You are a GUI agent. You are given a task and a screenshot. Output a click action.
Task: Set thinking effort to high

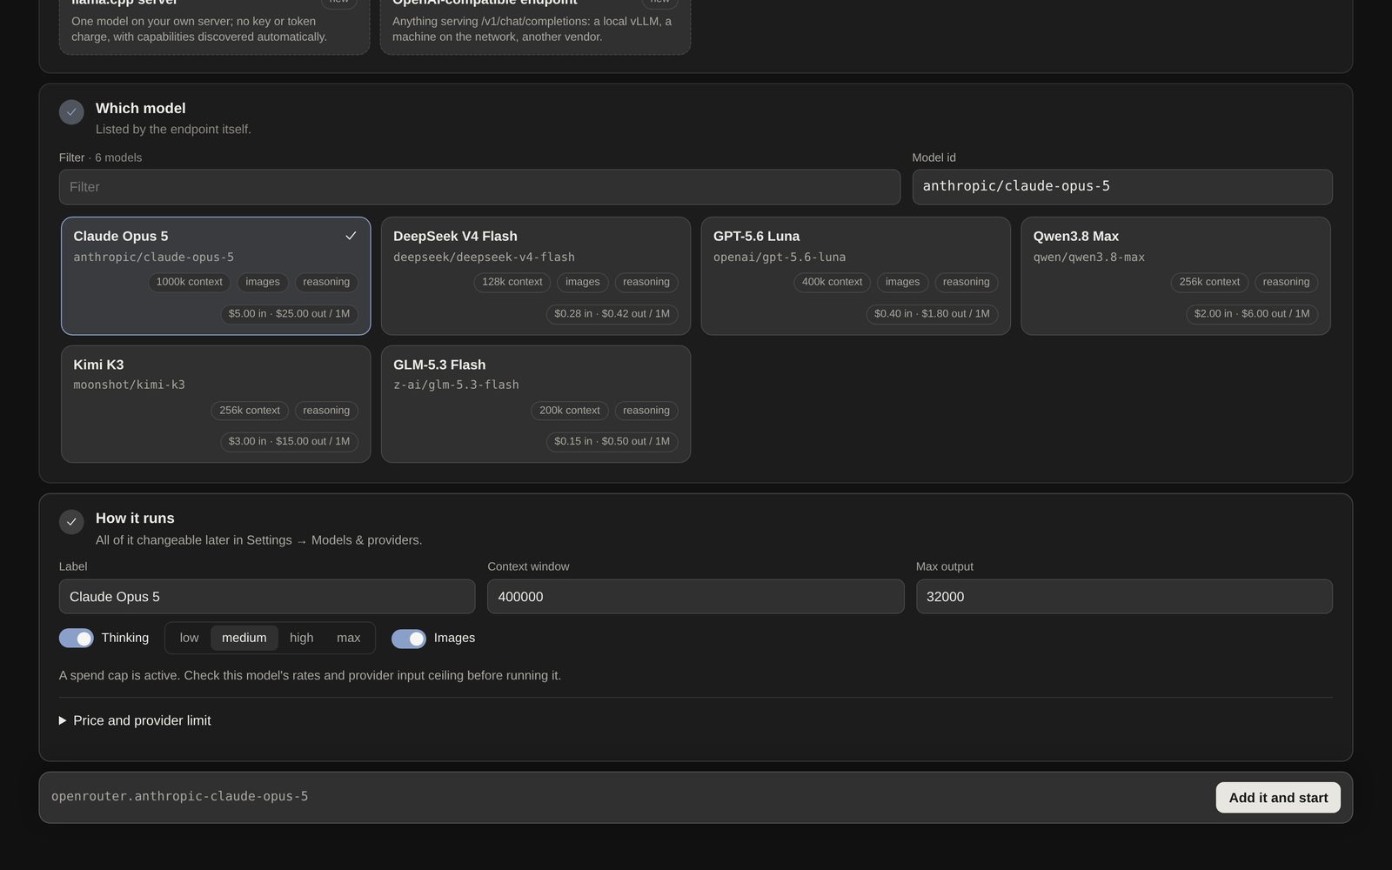pos(302,638)
